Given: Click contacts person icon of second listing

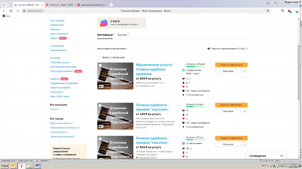Looking at the screenshot, I should click(183, 115).
